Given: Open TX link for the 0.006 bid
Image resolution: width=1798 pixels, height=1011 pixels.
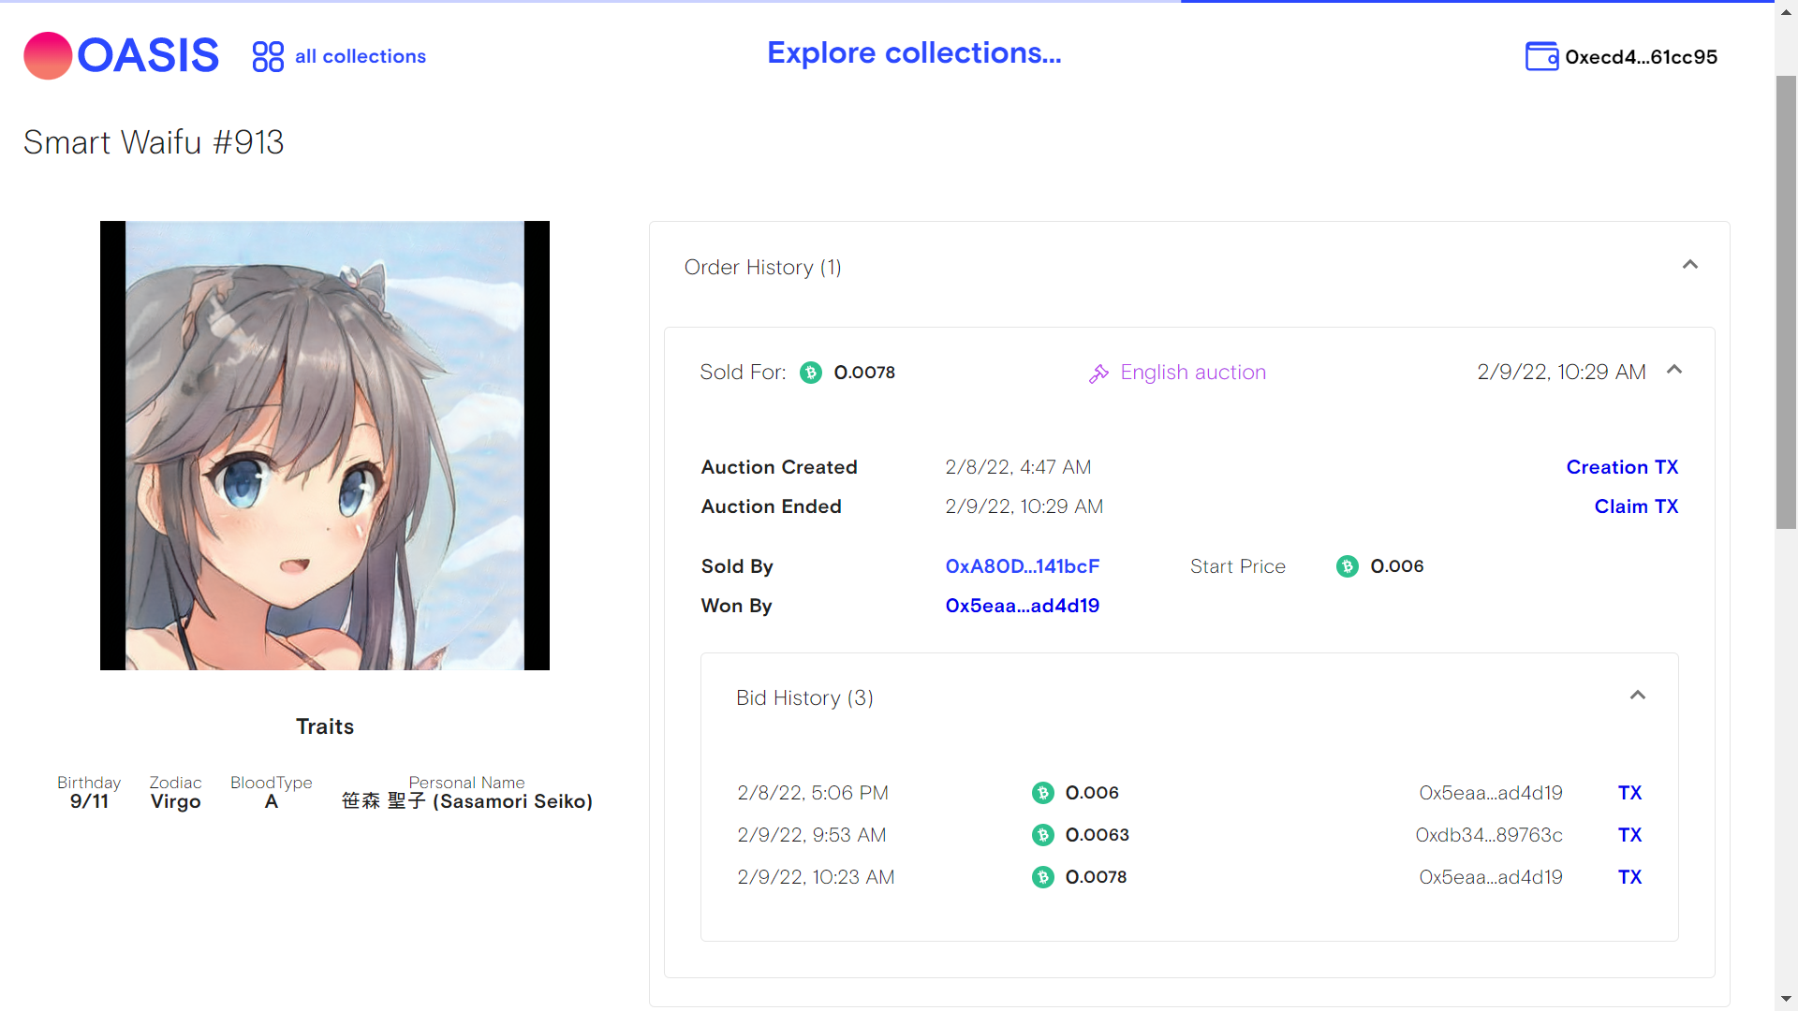Looking at the screenshot, I should [1629, 793].
